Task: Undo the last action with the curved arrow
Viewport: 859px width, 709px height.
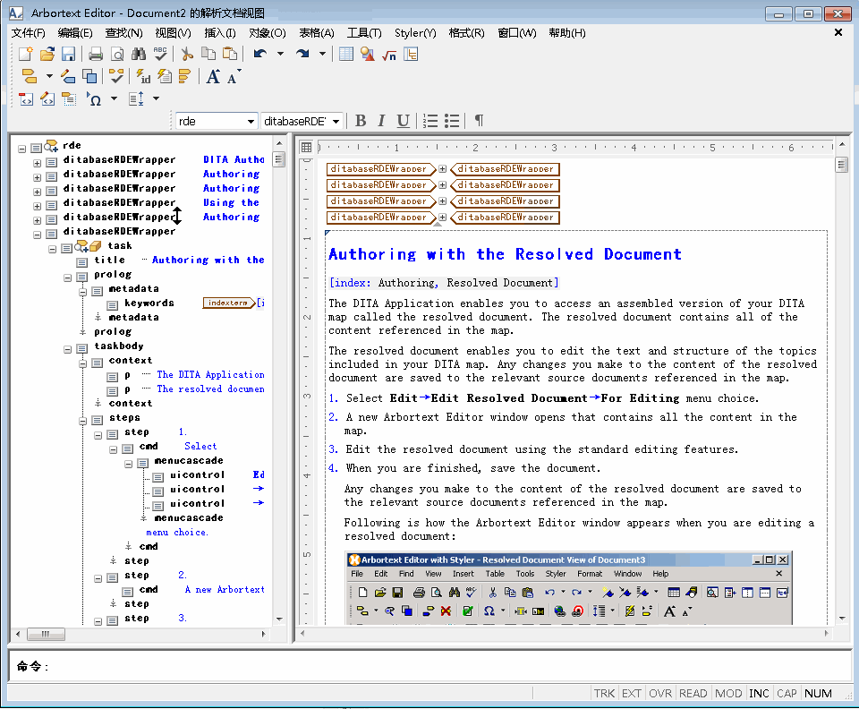Action: click(260, 54)
